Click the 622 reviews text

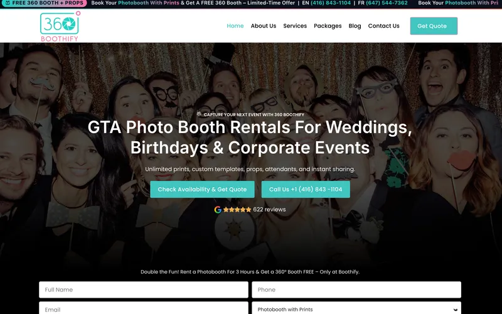point(269,210)
